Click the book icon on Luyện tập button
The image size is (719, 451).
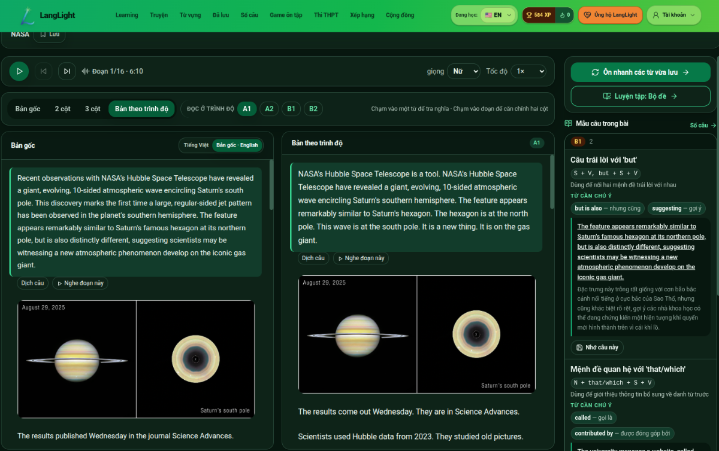[607, 96]
